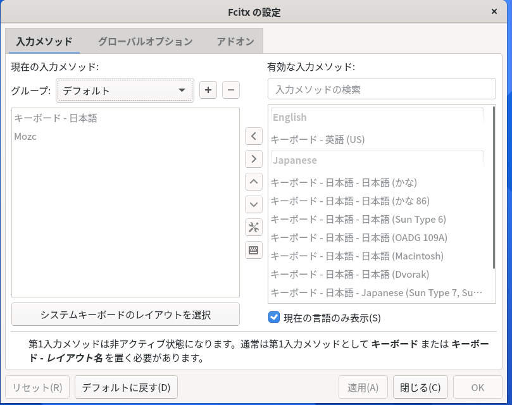The height and width of the screenshot is (405, 512).
Task: Click the available input methods list scrollbar
Action: point(494,187)
